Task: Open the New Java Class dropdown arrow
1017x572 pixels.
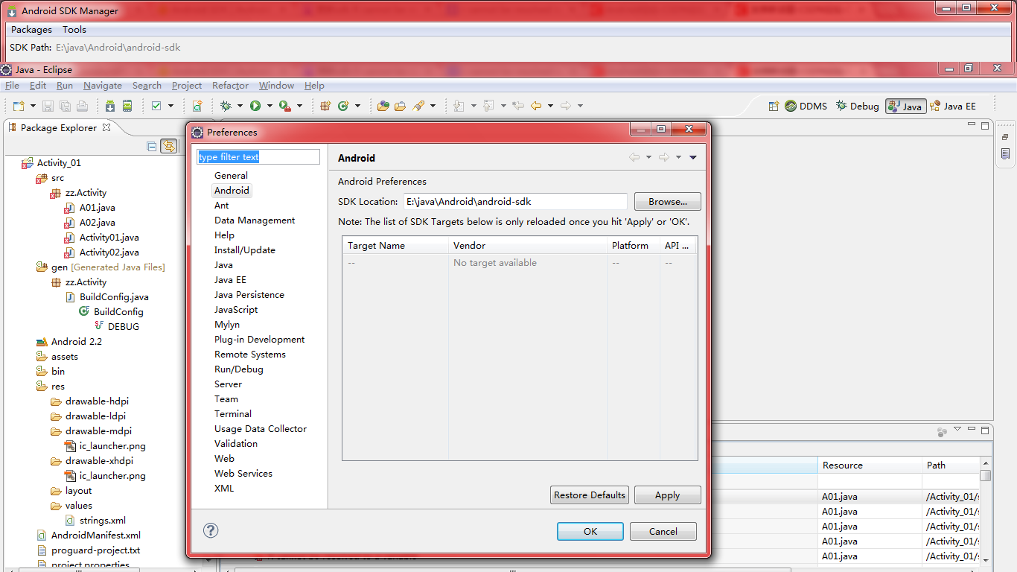Action: [x=357, y=106]
